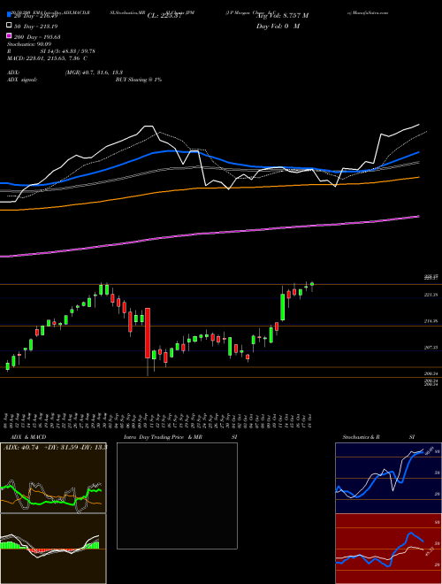The height and width of the screenshot is (584, 442).
Task: Click the tallest red candlestick in price chart
Action: click(x=148, y=334)
